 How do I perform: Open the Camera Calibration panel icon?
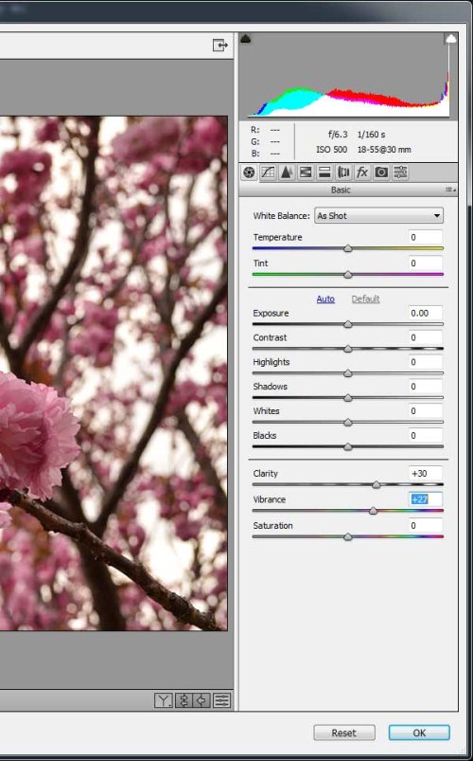tap(381, 172)
